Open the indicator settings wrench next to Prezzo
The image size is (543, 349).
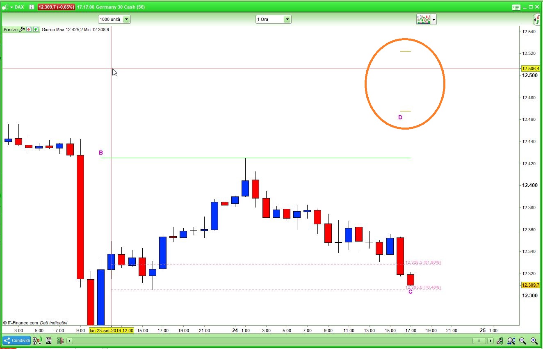click(22, 29)
